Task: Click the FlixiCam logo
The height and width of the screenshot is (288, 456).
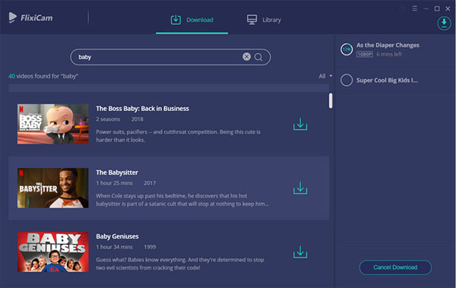Action: (31, 17)
